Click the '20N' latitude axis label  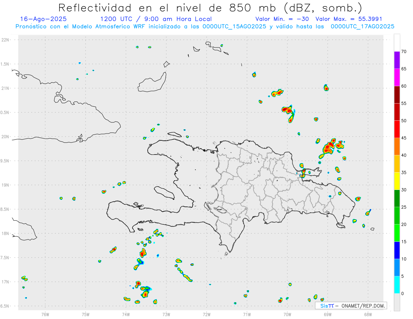point(6,137)
